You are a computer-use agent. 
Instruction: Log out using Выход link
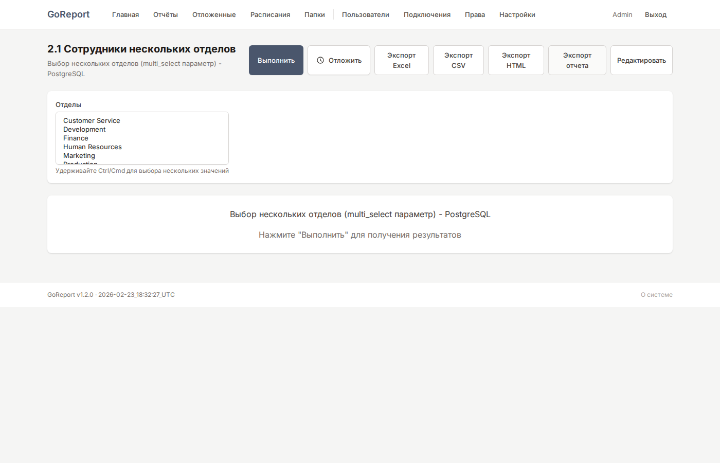[x=655, y=15]
